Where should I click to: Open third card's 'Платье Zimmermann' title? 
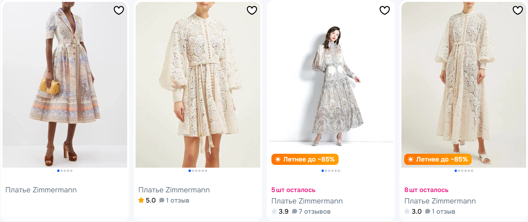tap(307, 201)
